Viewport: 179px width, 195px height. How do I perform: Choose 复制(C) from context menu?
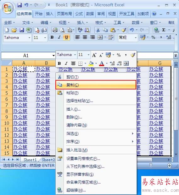click(96, 85)
